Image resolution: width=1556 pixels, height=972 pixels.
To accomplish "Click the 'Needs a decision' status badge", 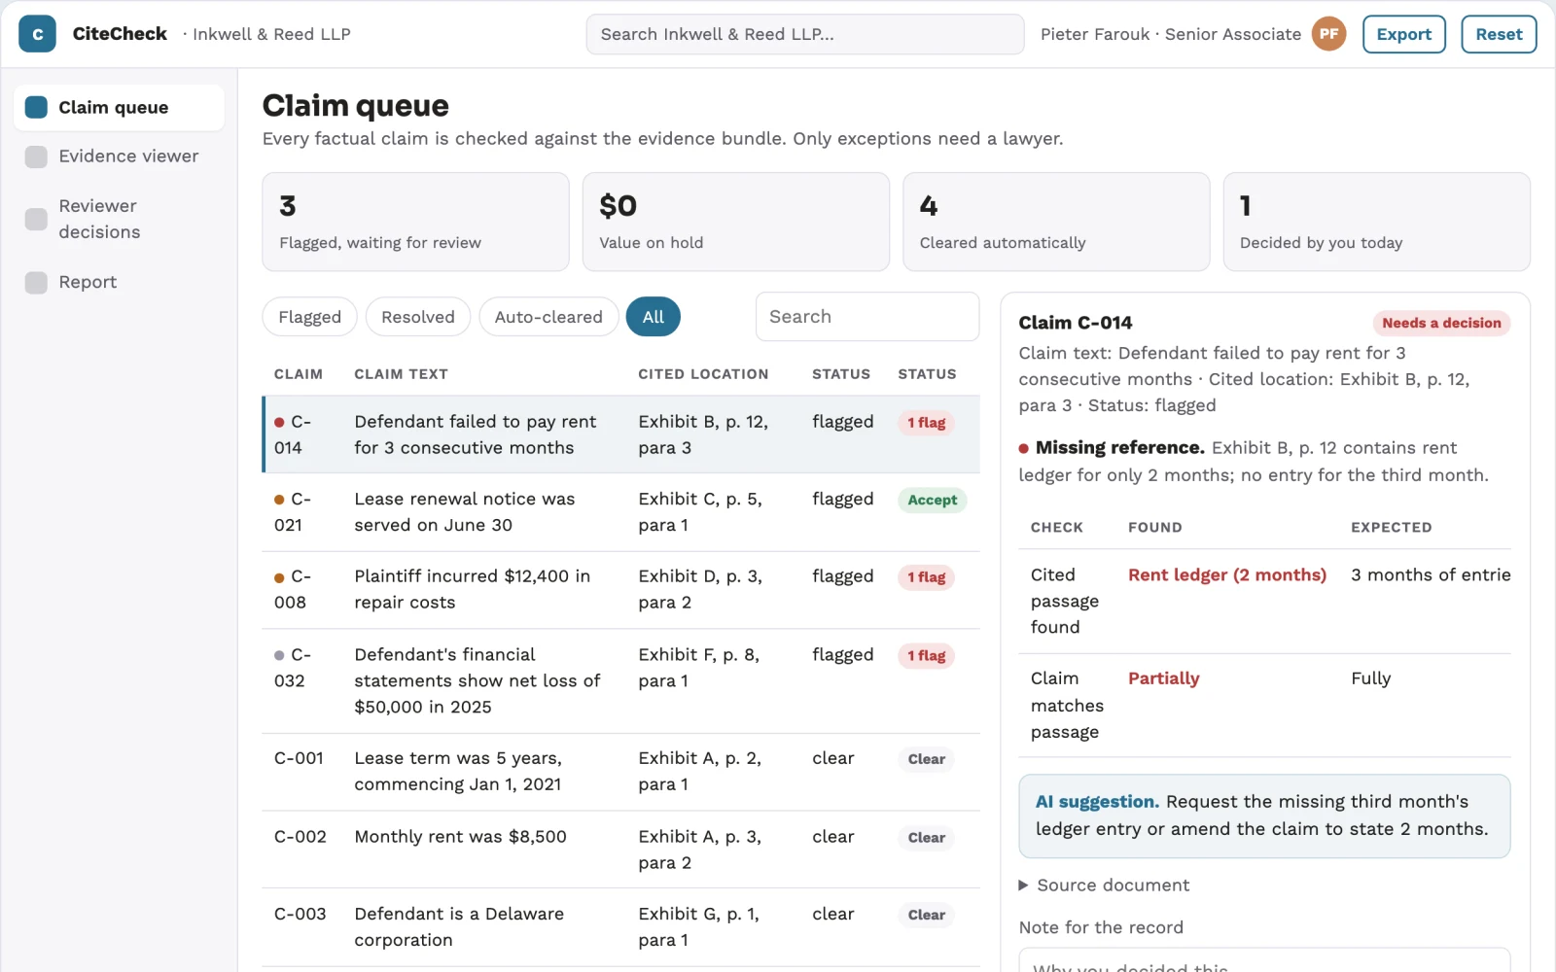I will pos(1441,323).
